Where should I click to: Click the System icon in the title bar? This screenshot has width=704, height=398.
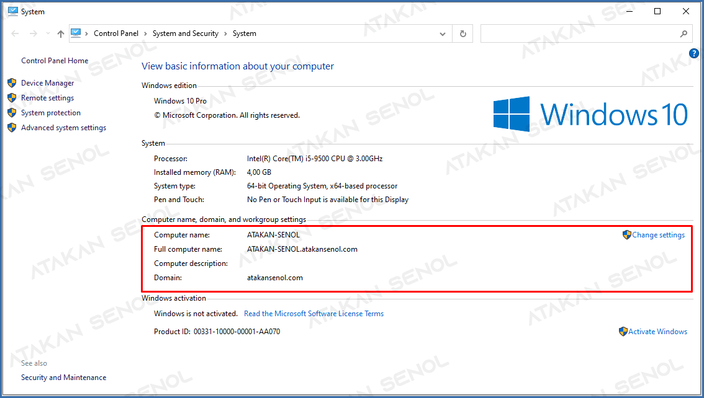[12, 11]
